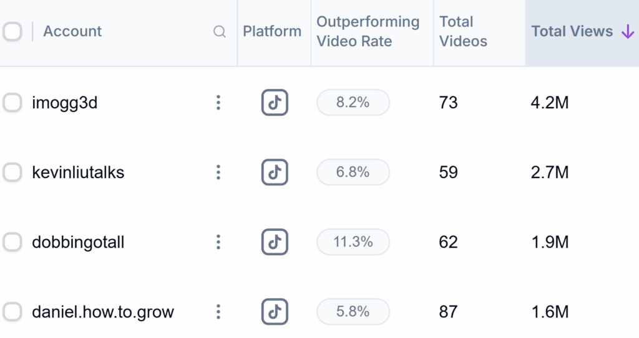Check the dobbingotall row checkbox
This screenshot has width=639, height=338.
(x=12, y=242)
